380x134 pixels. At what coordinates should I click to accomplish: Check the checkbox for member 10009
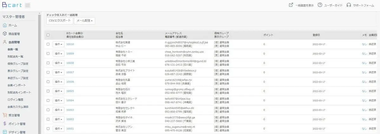pyautogui.click(x=48, y=54)
